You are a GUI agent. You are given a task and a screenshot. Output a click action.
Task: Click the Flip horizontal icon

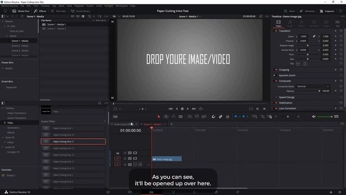pos(298,64)
